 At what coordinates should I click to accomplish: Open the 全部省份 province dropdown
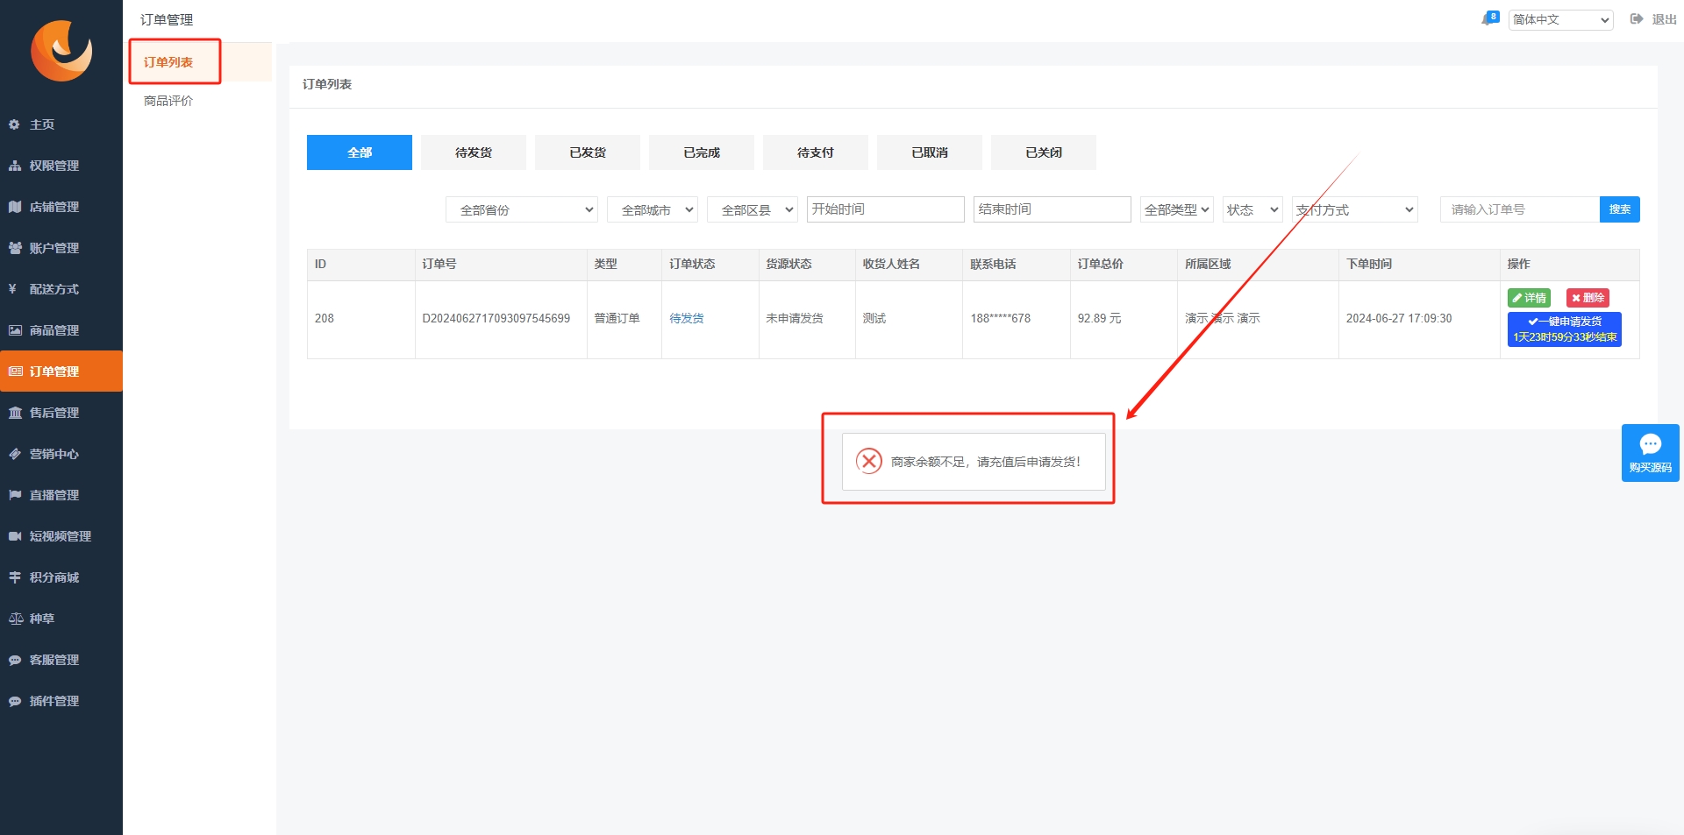click(522, 209)
